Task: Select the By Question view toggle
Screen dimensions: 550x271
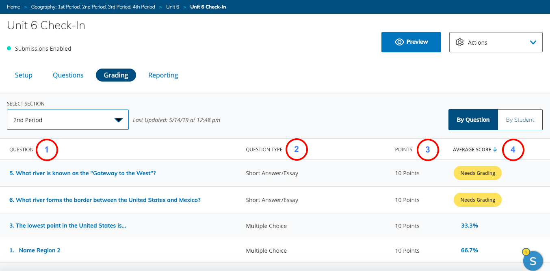Action: click(x=473, y=120)
